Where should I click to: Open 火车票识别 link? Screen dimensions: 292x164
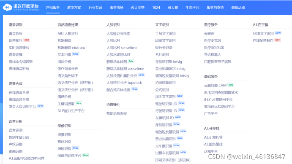164,146
